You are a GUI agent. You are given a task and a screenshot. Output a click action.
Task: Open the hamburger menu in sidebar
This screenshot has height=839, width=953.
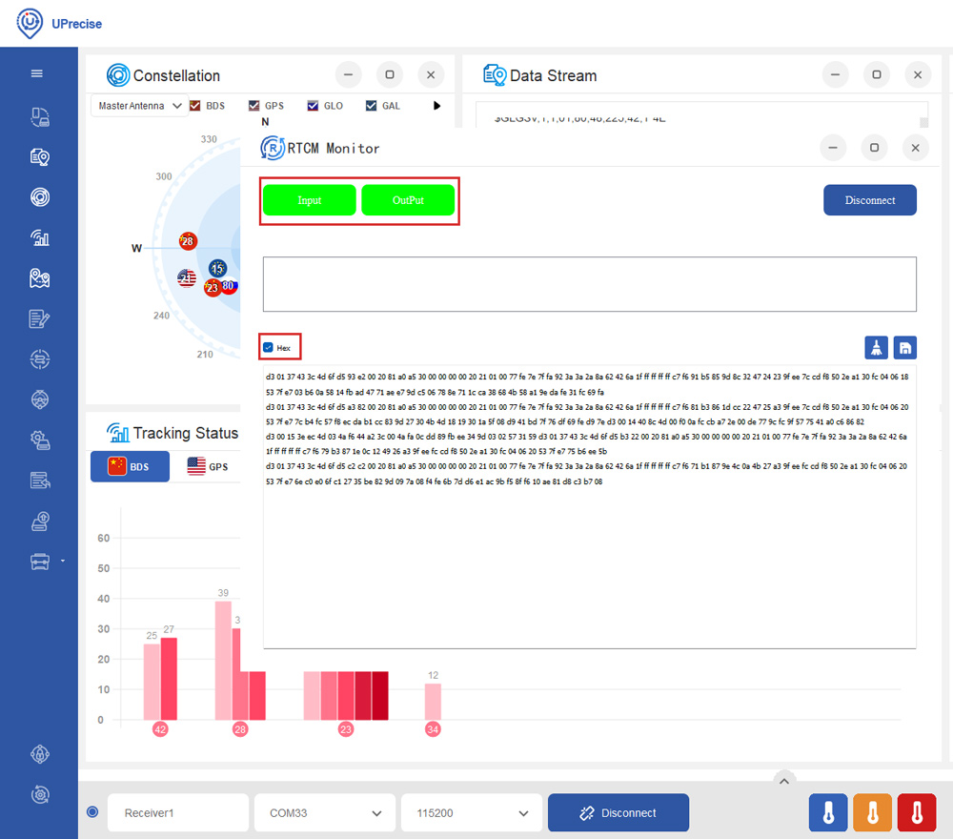pos(37,73)
